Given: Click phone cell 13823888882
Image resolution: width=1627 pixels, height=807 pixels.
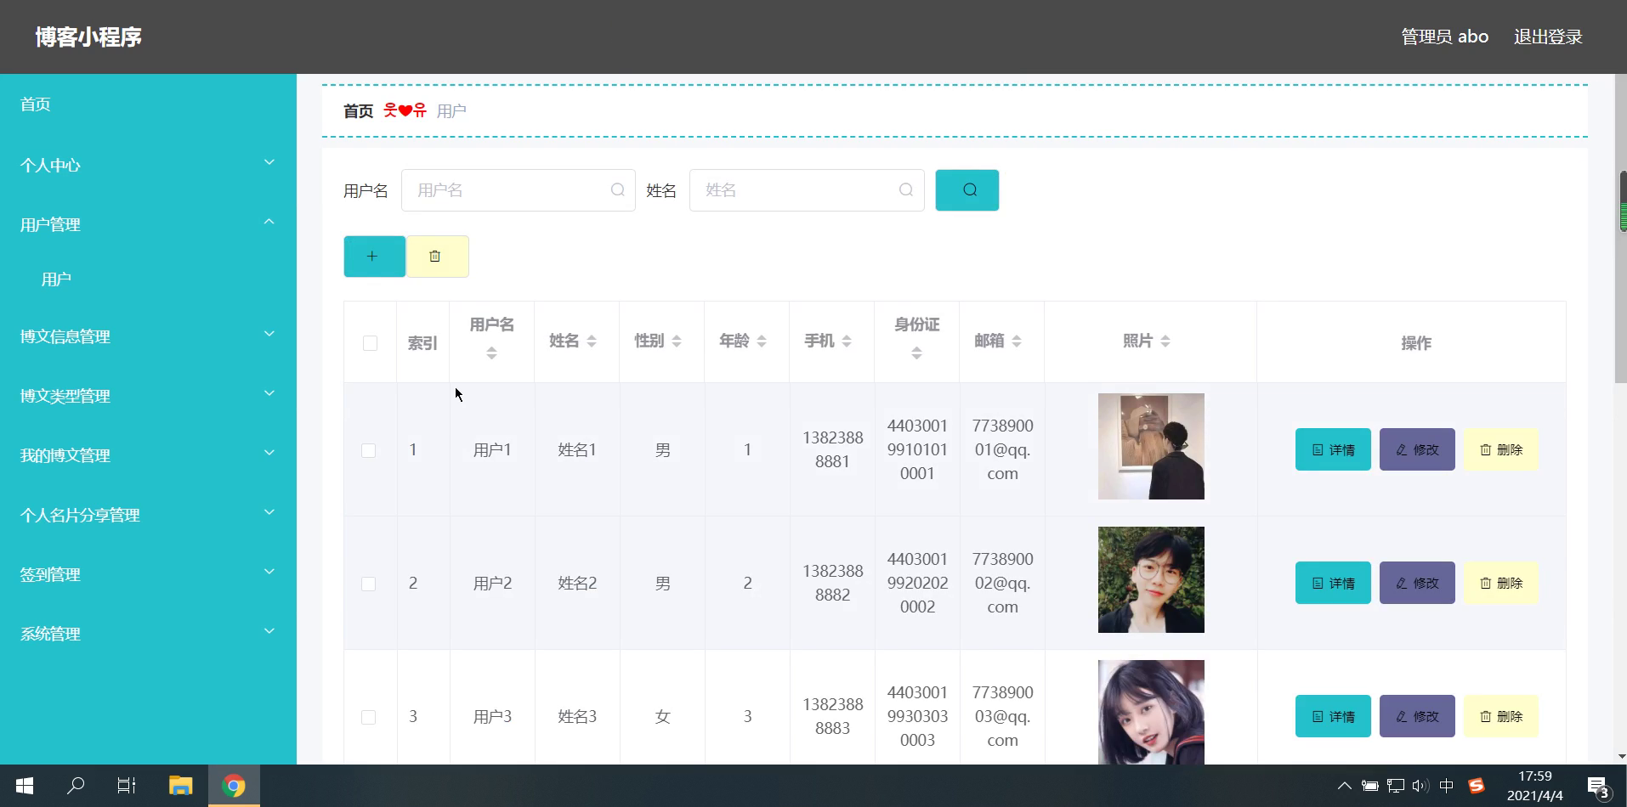Looking at the screenshot, I should click(832, 583).
